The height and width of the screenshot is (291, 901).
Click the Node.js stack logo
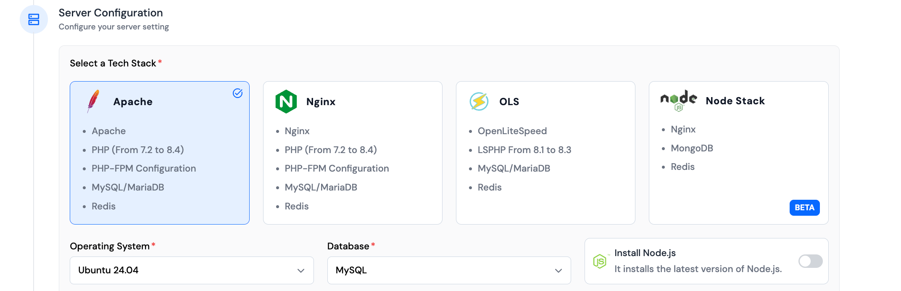[x=678, y=101]
